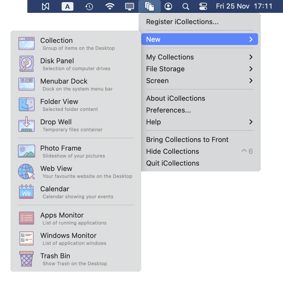Click the Web View globe icon

[x=27, y=171]
